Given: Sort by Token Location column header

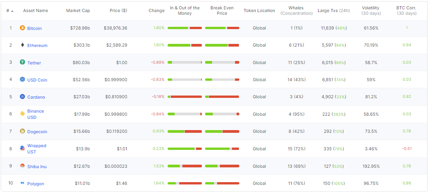Looking at the screenshot, I should pyautogui.click(x=259, y=10).
